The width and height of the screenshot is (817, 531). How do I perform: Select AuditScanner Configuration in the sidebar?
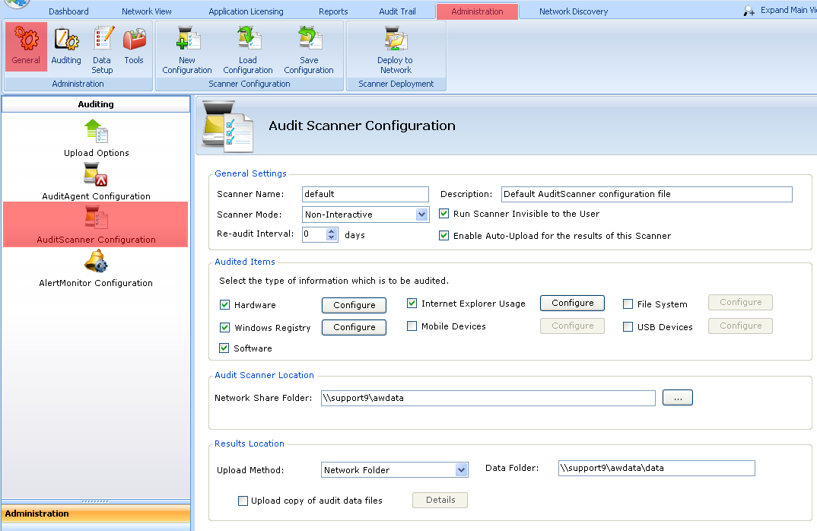[x=96, y=224]
